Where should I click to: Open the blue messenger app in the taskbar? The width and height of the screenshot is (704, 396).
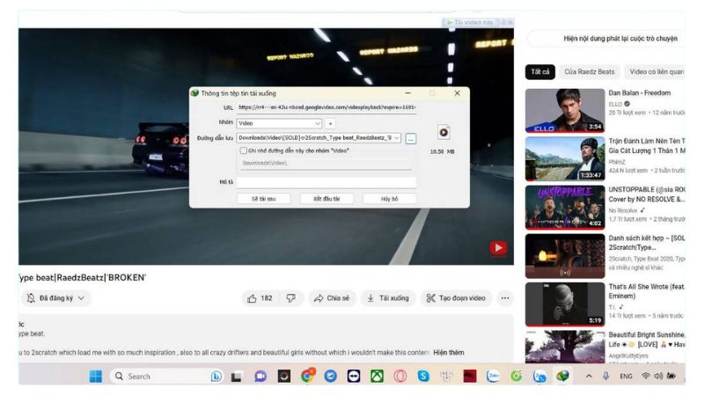[331, 377]
